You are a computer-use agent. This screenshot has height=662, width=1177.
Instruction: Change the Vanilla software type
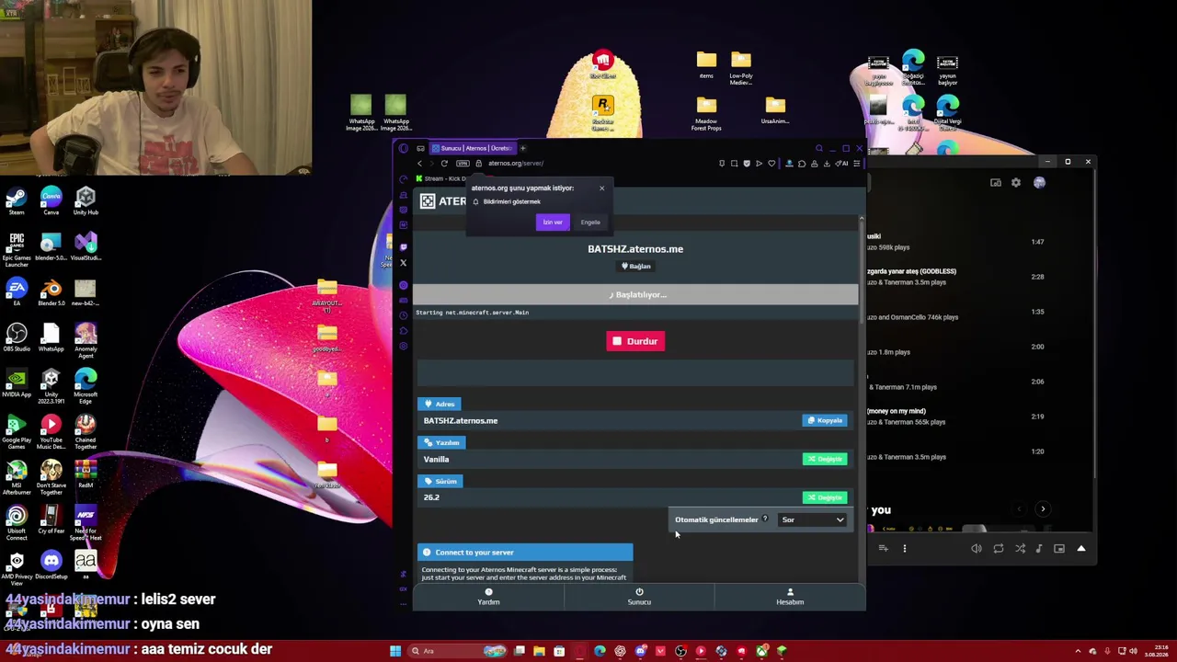(x=825, y=459)
